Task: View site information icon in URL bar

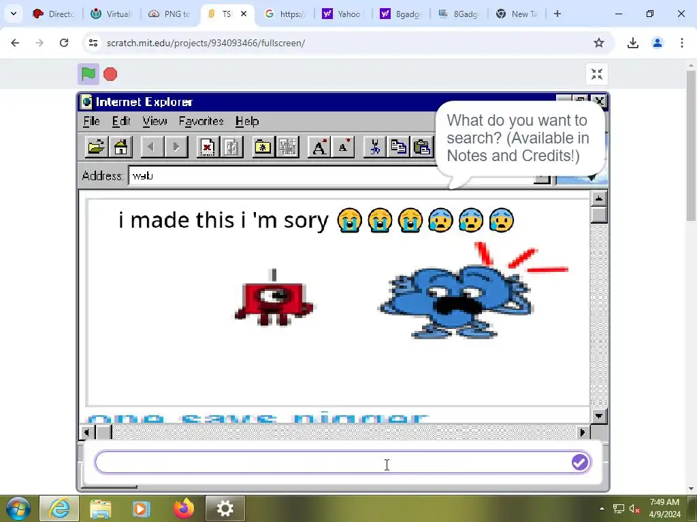Action: click(93, 43)
